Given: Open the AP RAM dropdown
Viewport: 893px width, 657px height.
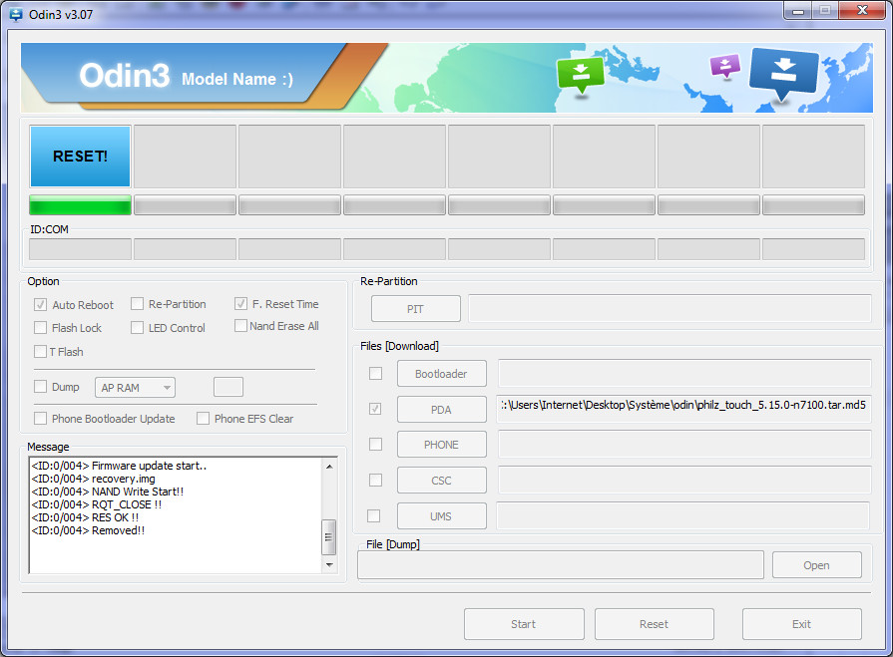Looking at the screenshot, I should pyautogui.click(x=135, y=388).
